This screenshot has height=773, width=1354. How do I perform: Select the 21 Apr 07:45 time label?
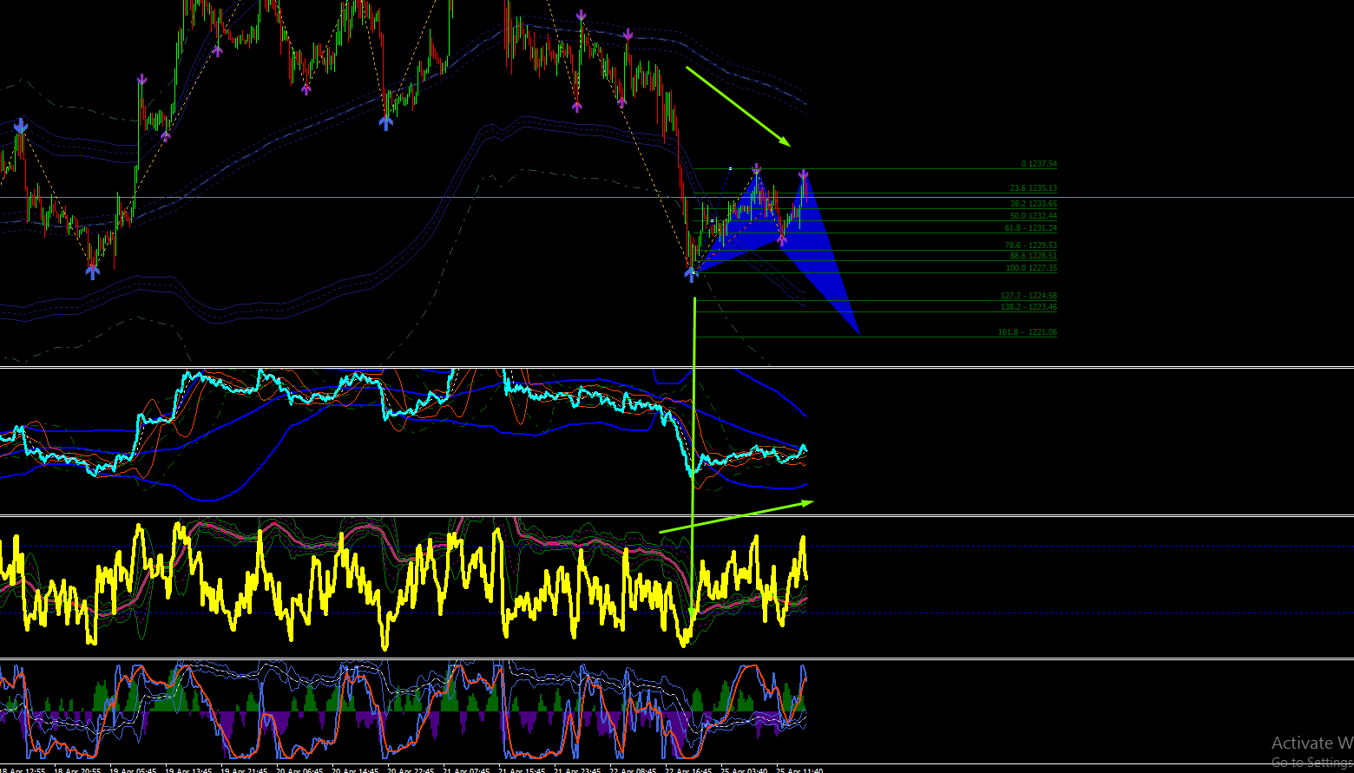(466, 770)
